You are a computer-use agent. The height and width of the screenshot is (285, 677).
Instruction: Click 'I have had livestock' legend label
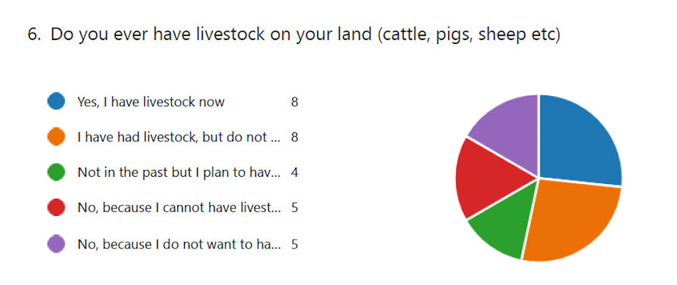point(179,137)
